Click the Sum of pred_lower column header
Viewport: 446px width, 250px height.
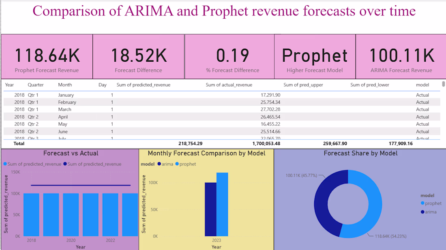click(x=370, y=85)
